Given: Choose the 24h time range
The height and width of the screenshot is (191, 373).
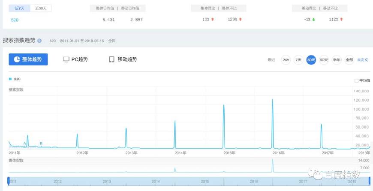Looking at the screenshot, I should (x=286, y=60).
